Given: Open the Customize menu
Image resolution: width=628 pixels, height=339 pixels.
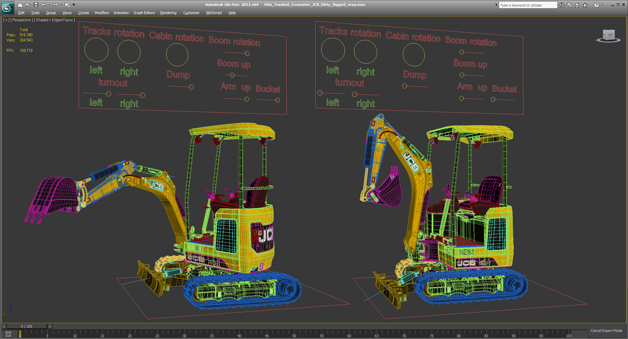Looking at the screenshot, I should (191, 13).
